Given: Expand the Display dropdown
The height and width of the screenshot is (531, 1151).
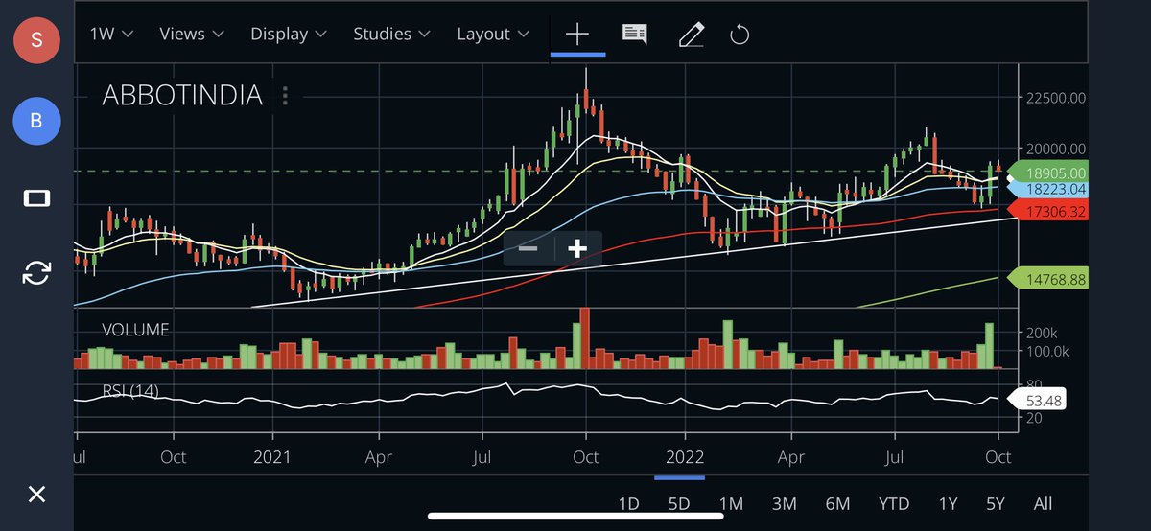Looking at the screenshot, I should 289,35.
